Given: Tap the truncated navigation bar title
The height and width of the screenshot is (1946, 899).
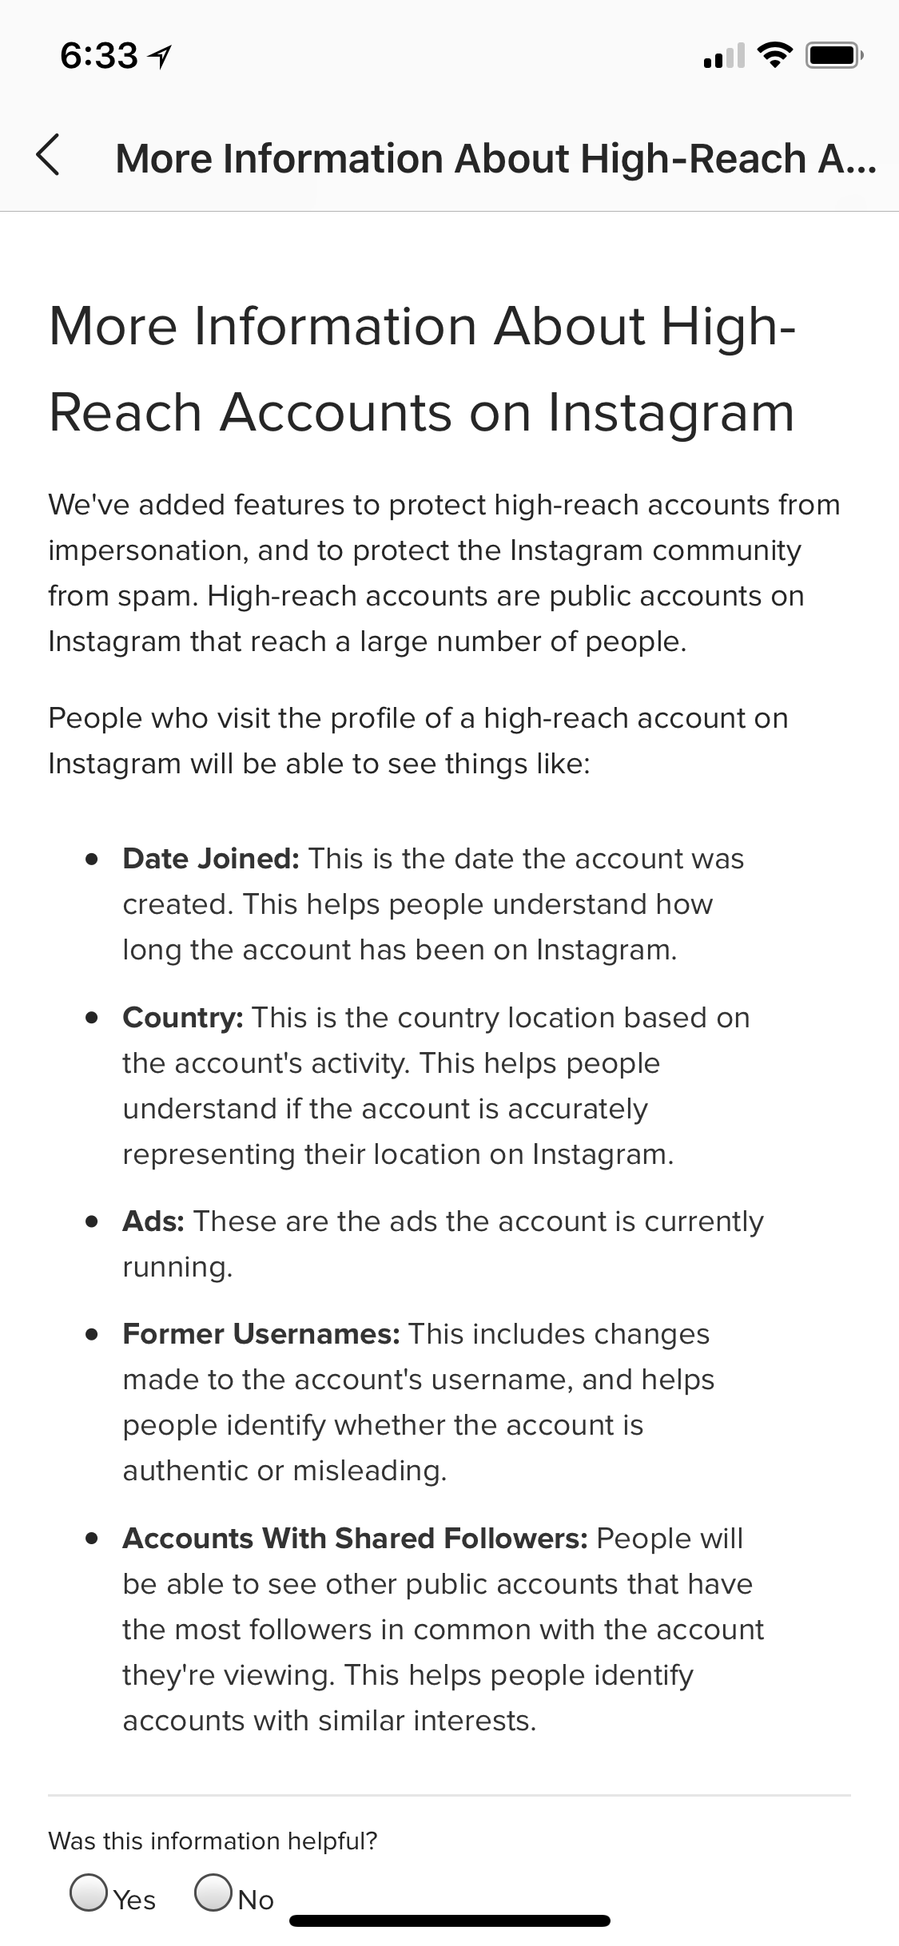Looking at the screenshot, I should pyautogui.click(x=495, y=157).
